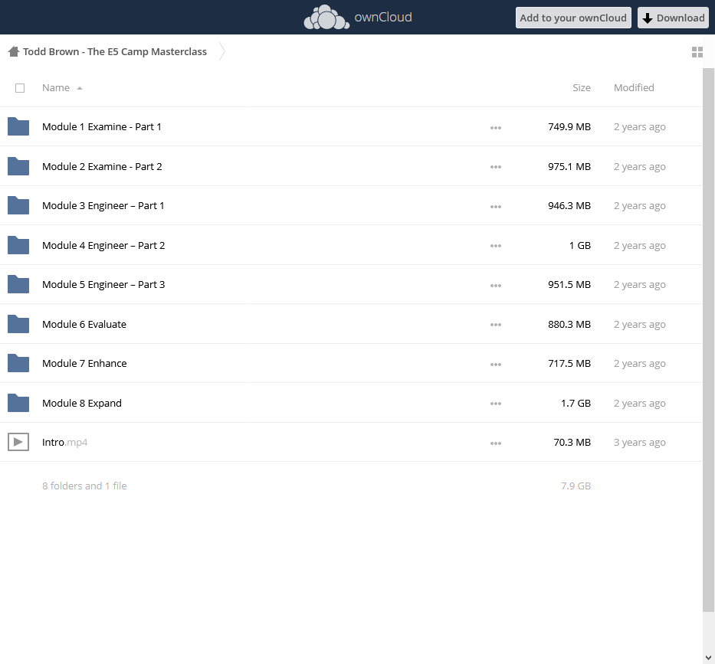Viewport: 715px width, 664px height.
Task: Open Module 2 Examine - Part 2 folder
Action: 102,166
